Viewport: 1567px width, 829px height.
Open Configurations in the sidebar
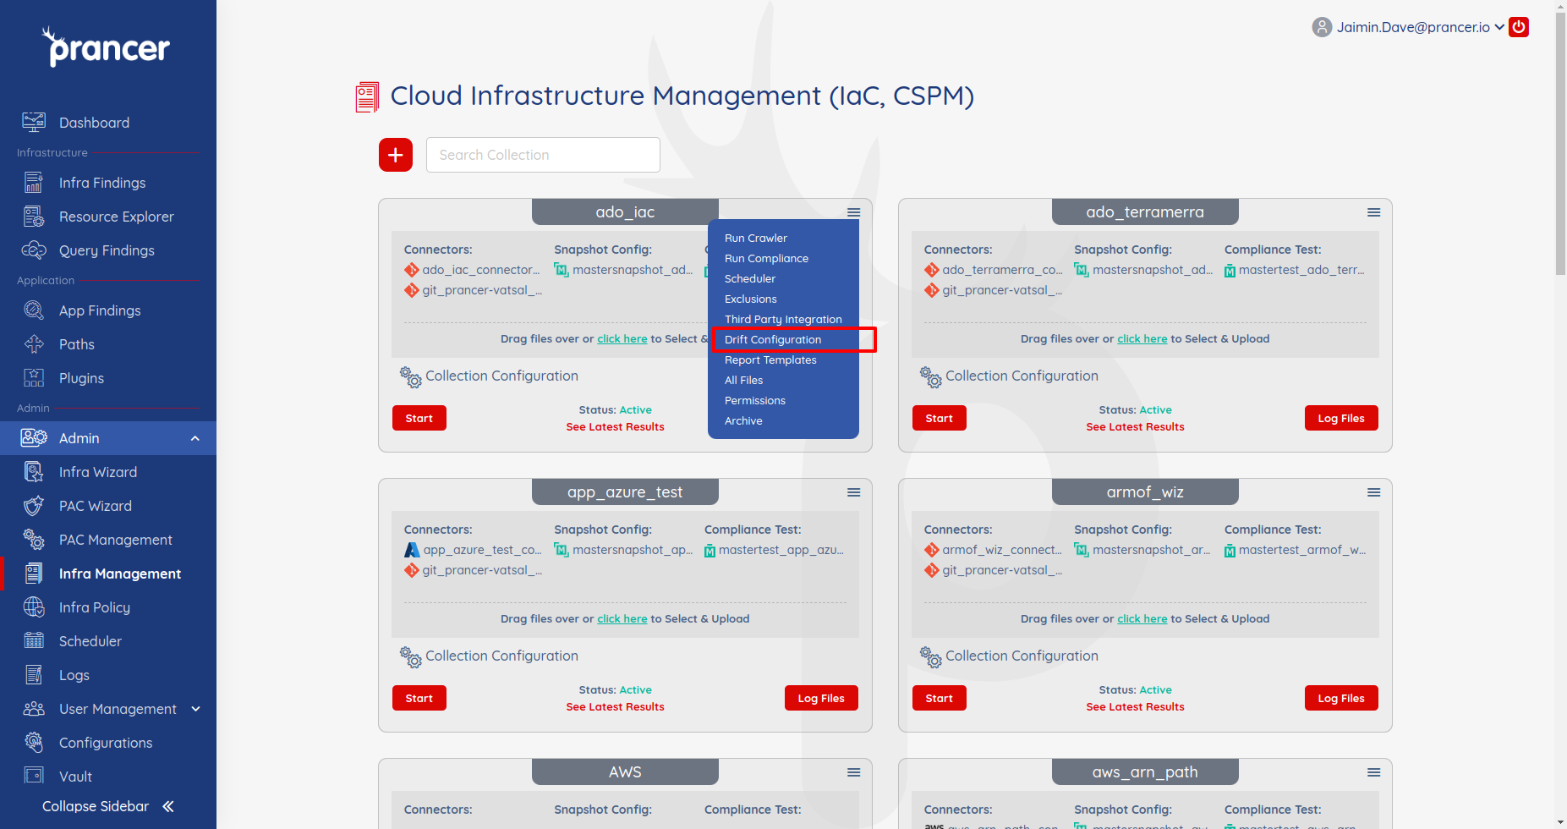point(106,743)
